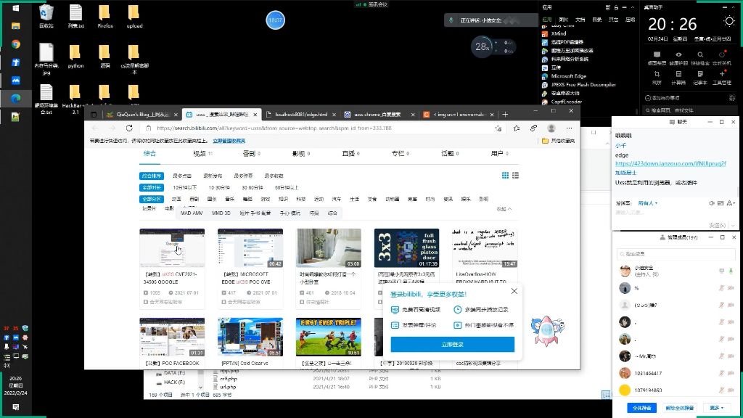743x418 pixels.
Task: Open the 3x3 piston door video thumbnail
Action: point(406,248)
